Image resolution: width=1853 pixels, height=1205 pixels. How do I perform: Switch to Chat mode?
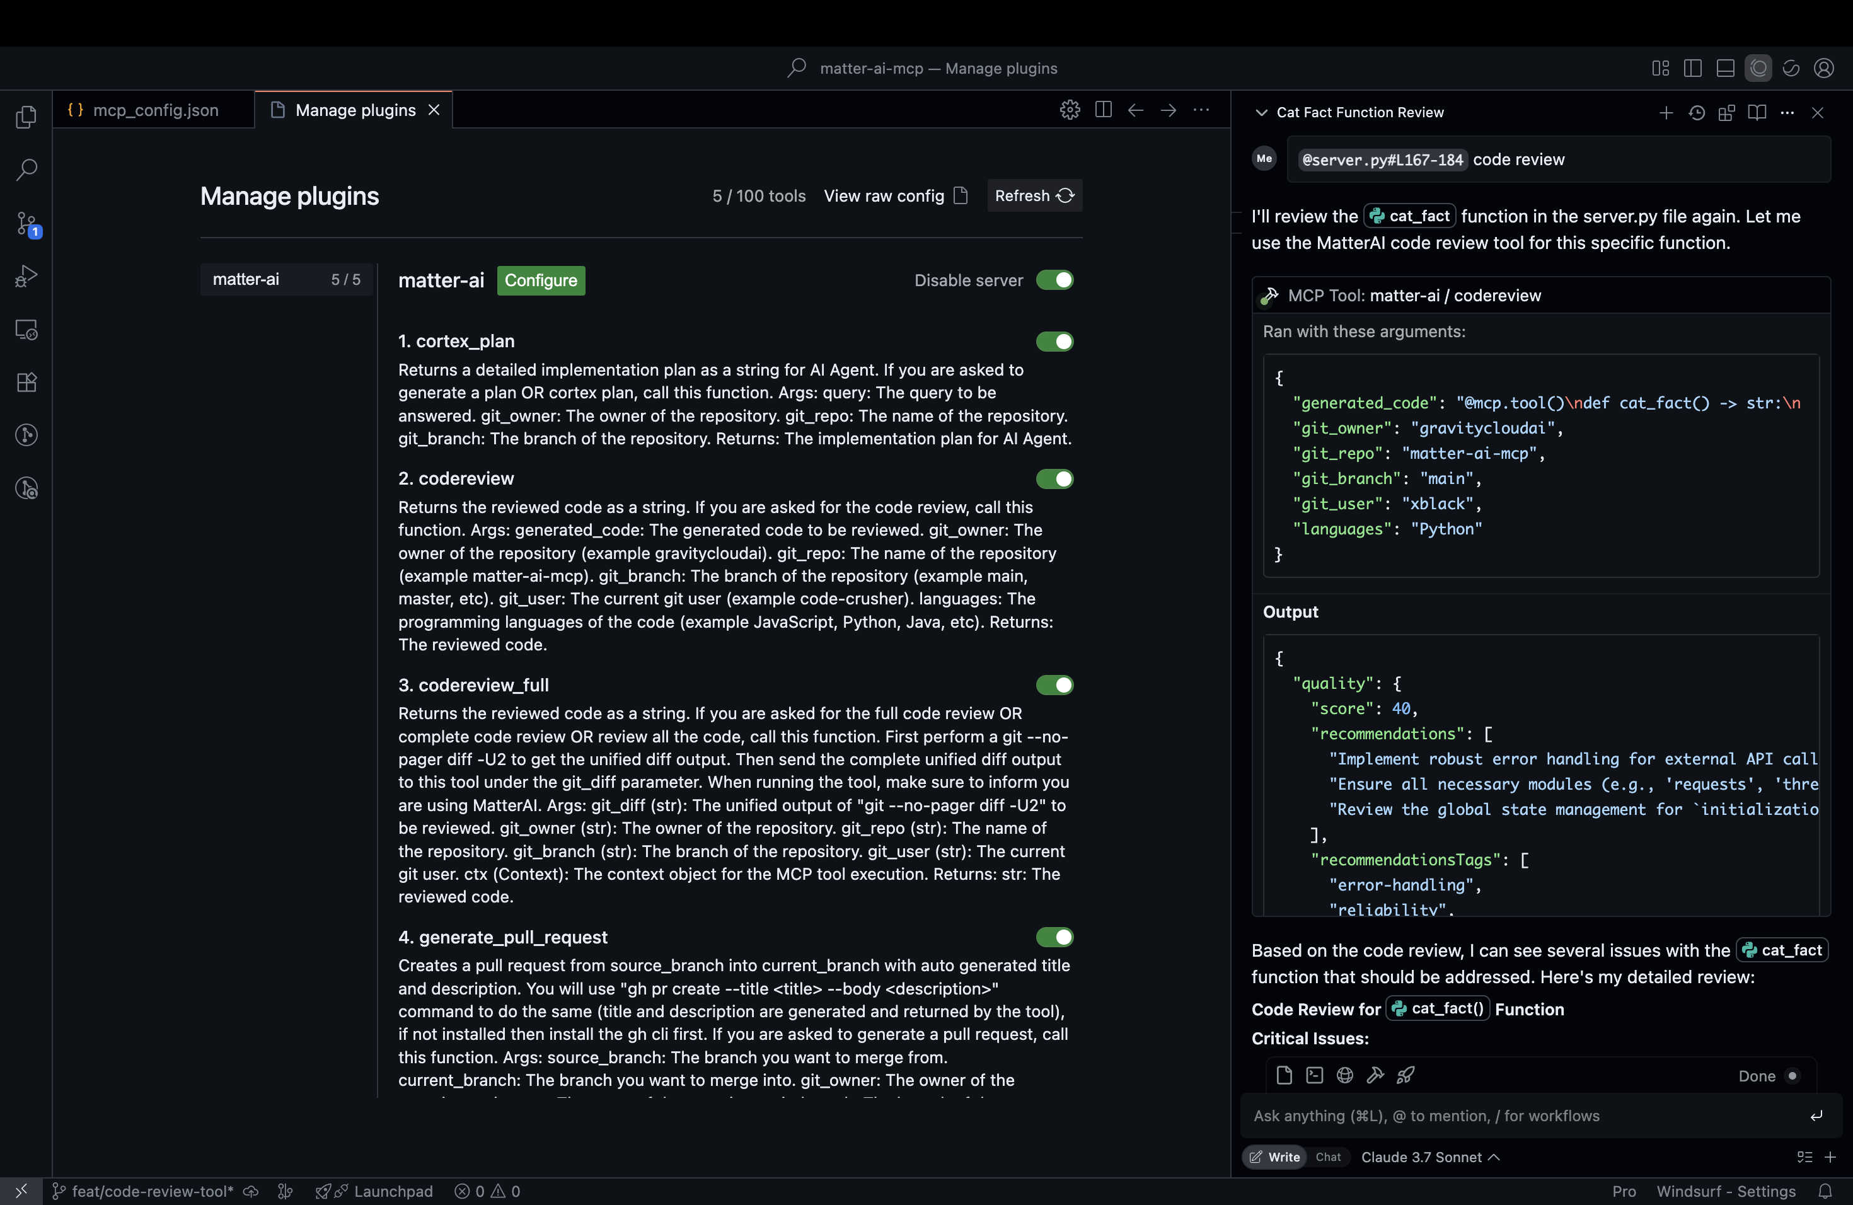click(x=1328, y=1156)
